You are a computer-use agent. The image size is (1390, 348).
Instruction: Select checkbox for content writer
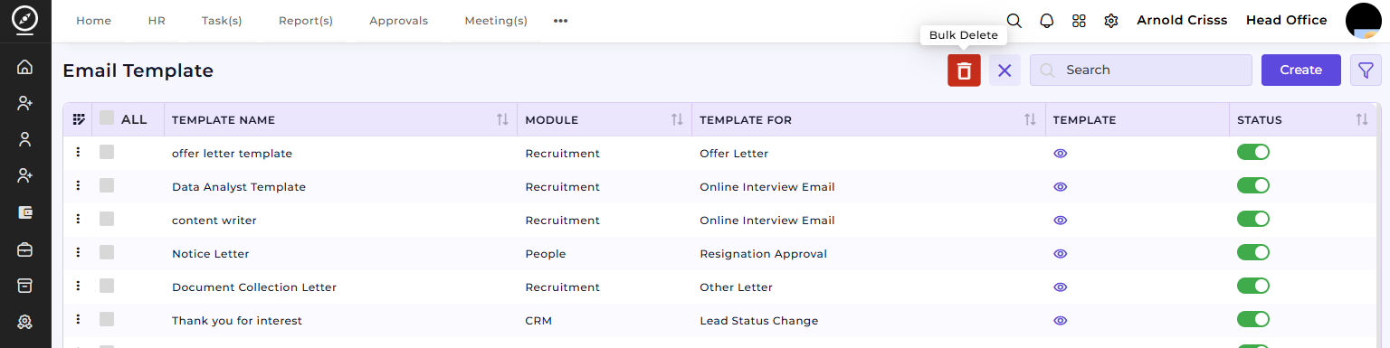click(x=107, y=219)
